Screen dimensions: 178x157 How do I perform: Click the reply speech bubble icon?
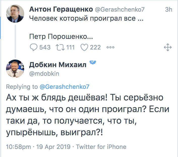click(33, 47)
